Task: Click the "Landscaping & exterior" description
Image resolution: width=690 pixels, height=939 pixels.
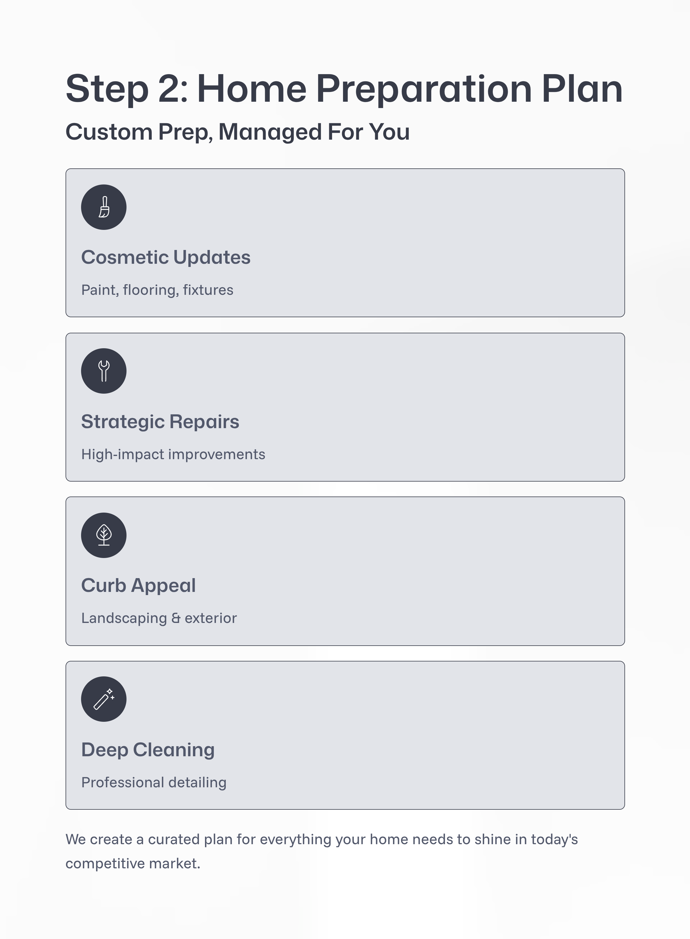Action: click(x=159, y=618)
